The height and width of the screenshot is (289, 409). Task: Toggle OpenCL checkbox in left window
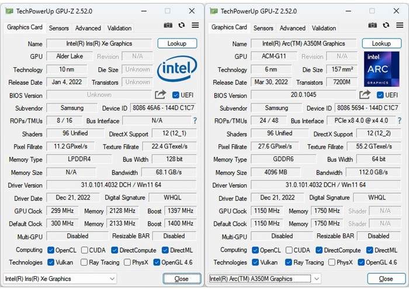pyautogui.click(x=51, y=250)
